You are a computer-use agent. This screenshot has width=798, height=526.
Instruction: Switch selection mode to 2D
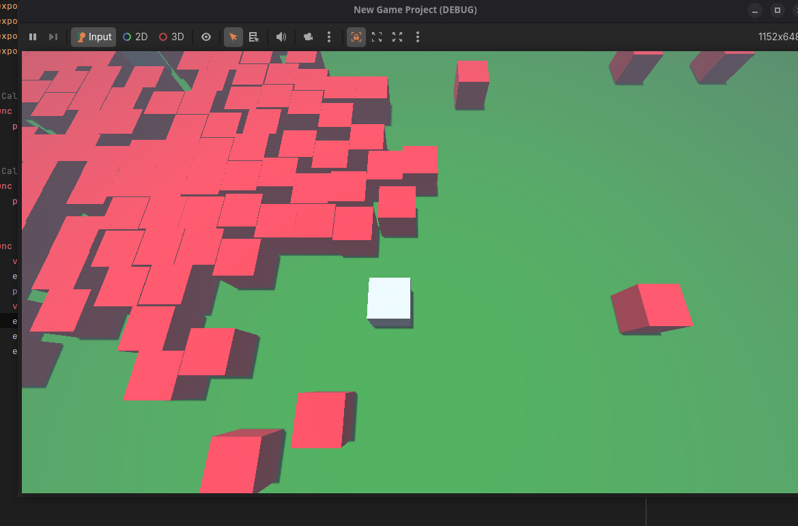pyautogui.click(x=135, y=37)
